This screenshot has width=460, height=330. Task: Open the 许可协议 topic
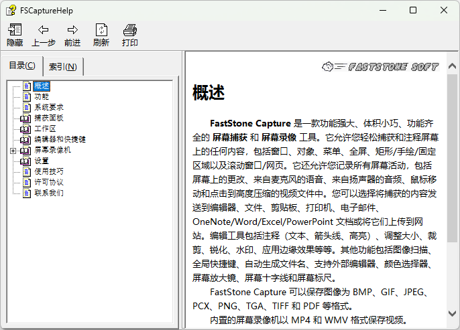click(49, 183)
